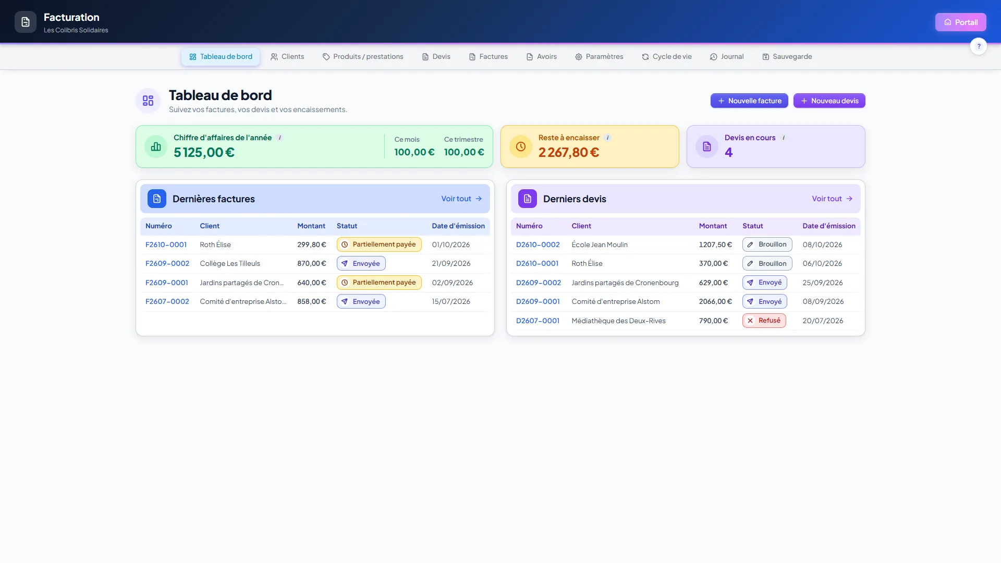
Task: Open the Journal tab
Action: (x=727, y=57)
